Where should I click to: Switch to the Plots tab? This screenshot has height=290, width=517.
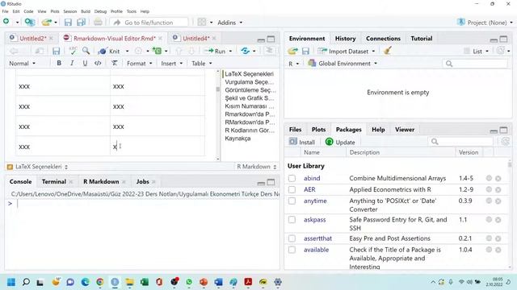318,130
